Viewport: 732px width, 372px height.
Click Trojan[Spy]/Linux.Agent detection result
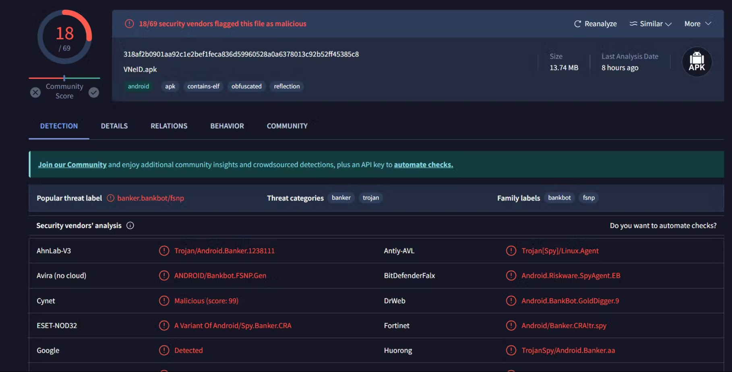[560, 251]
